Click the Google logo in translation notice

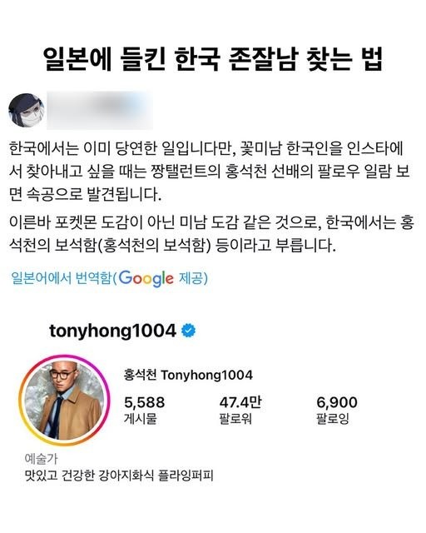(146, 279)
